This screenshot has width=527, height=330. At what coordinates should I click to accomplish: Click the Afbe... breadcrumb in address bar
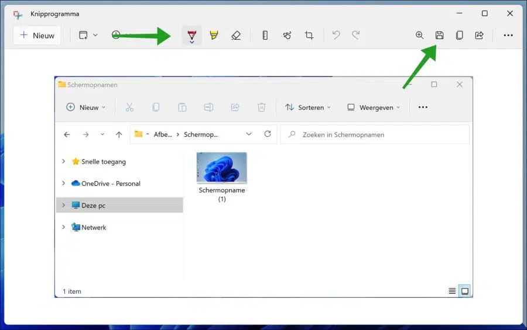coord(163,134)
